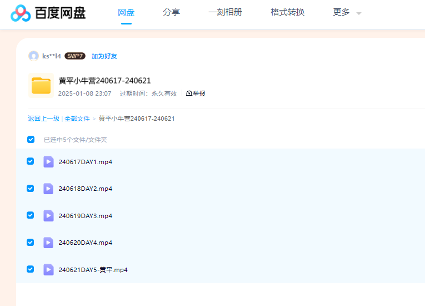Uncheck the select-all checkbox
Viewport: 425px width, 306px height.
(x=31, y=139)
